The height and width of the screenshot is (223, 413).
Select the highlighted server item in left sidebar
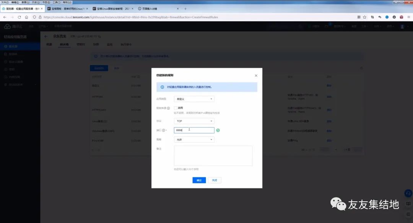coord(20,46)
